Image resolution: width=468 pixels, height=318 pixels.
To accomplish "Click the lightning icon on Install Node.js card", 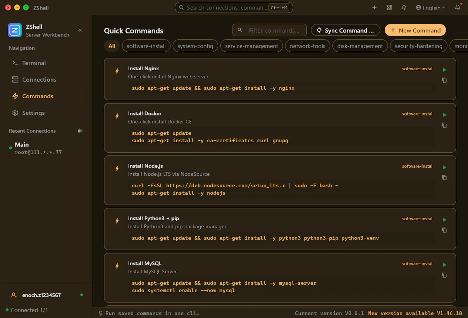I will point(117,168).
